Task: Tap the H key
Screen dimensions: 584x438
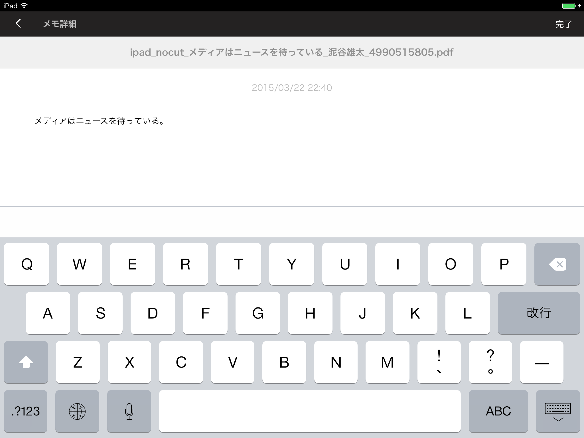Action: coord(310,313)
